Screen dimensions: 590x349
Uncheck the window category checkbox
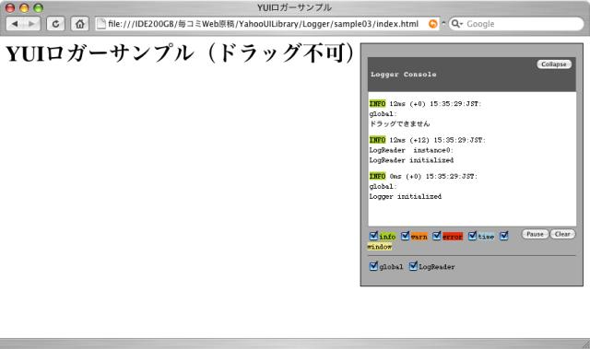tap(504, 236)
